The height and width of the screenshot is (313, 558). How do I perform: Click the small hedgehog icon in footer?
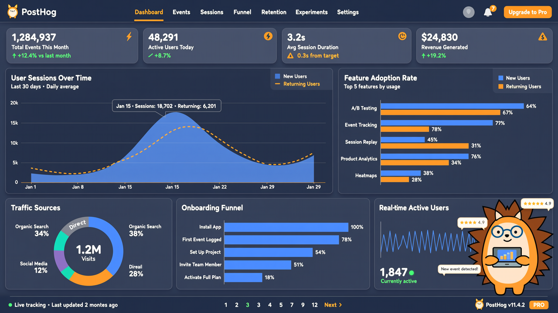coord(480,304)
